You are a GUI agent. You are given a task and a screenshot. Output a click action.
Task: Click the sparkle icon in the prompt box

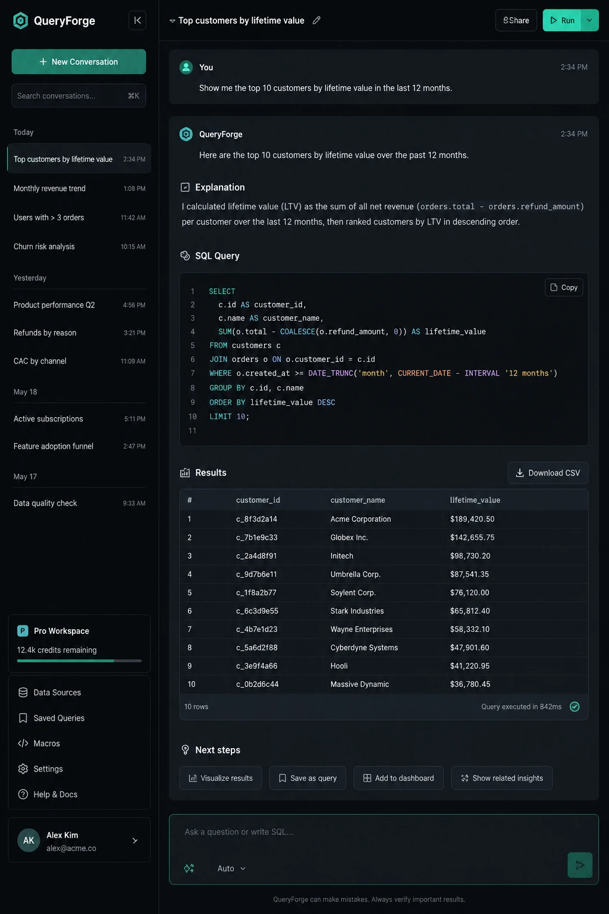tap(189, 869)
